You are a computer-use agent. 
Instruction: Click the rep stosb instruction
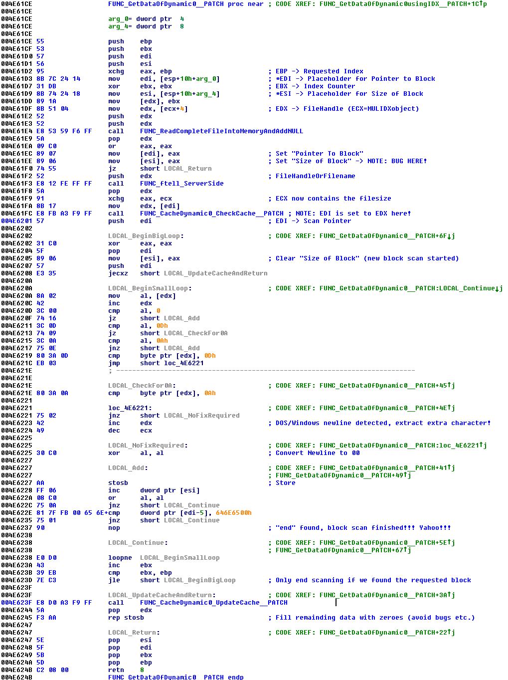click(x=126, y=618)
